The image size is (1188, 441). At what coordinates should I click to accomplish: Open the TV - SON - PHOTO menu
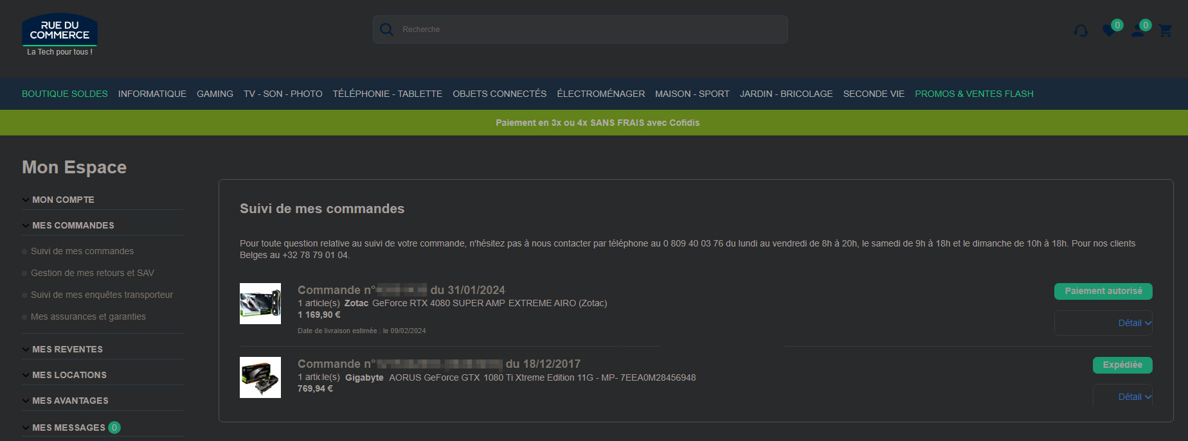(x=283, y=94)
